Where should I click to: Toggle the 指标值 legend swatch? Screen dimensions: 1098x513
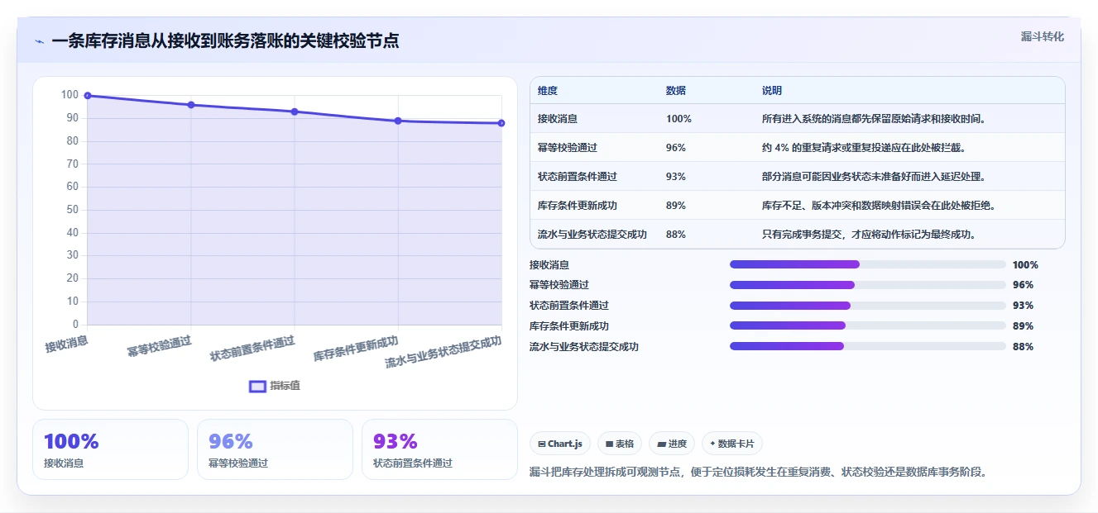coord(257,386)
